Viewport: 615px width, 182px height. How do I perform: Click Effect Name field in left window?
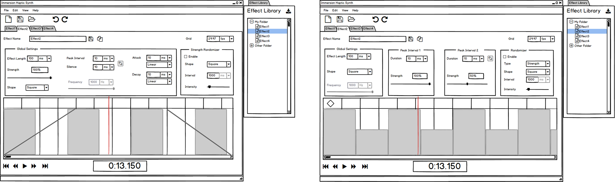(58, 39)
